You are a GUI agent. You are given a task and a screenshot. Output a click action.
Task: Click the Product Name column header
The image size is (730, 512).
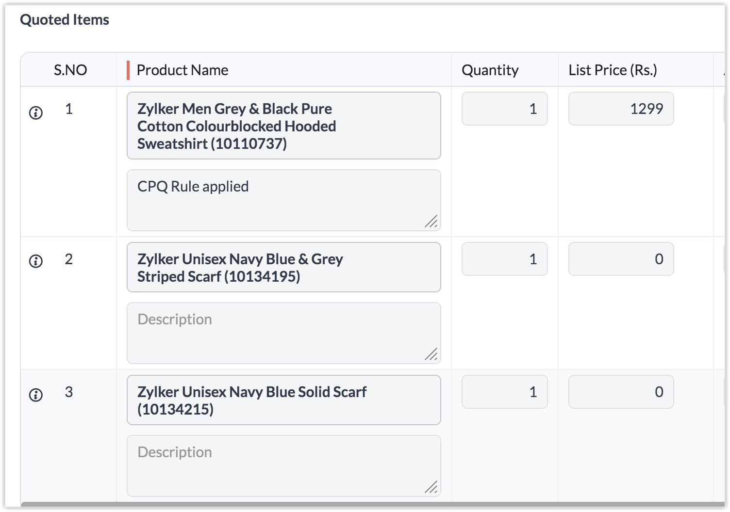(182, 70)
